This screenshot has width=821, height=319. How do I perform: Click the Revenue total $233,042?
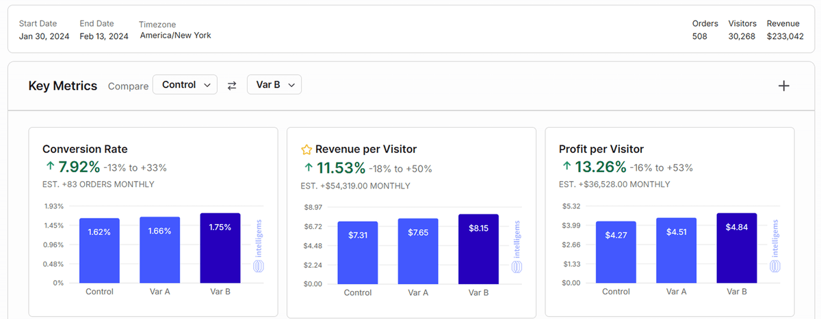point(785,36)
